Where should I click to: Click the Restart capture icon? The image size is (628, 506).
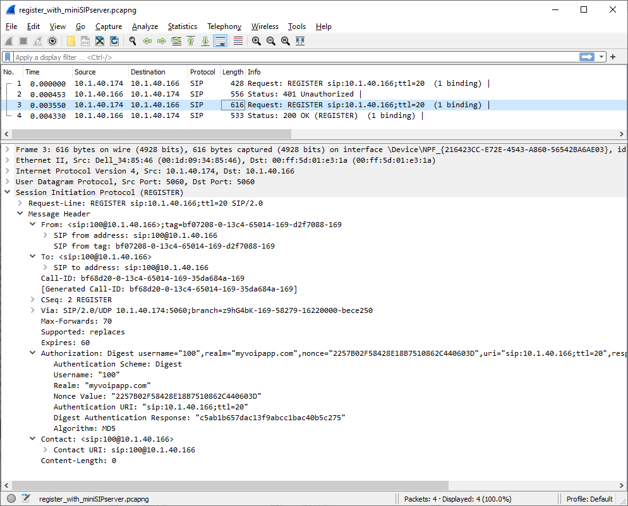pos(38,41)
